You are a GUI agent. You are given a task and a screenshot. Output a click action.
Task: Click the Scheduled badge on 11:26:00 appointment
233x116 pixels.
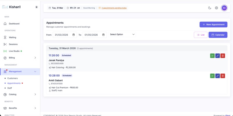(x=66, y=55)
